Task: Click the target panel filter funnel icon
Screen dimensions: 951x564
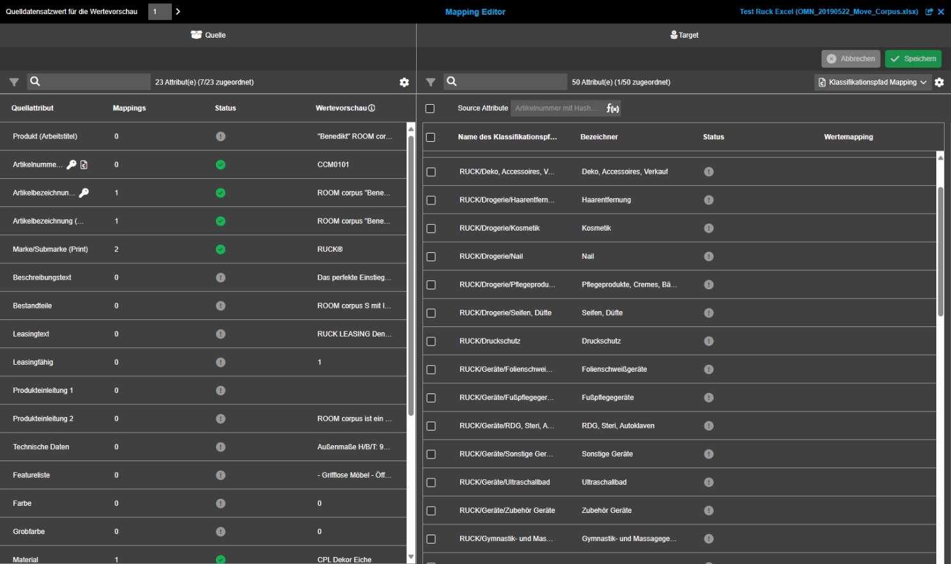Action: (431, 82)
